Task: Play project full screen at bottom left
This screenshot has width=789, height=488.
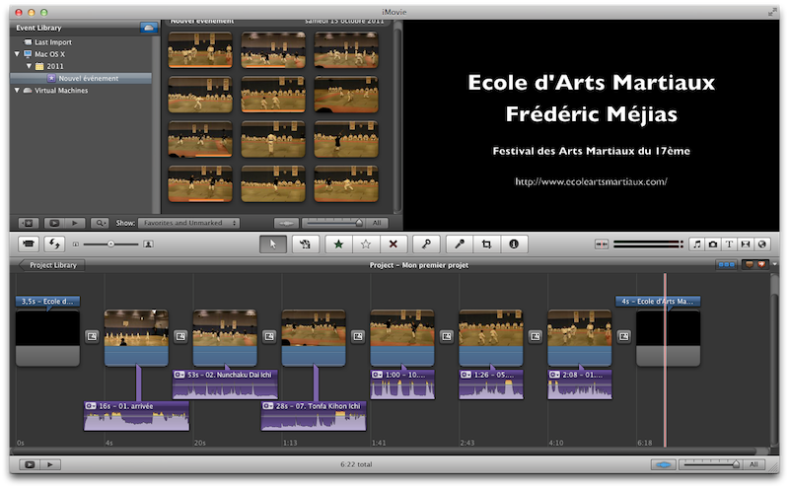Action: click(x=30, y=464)
